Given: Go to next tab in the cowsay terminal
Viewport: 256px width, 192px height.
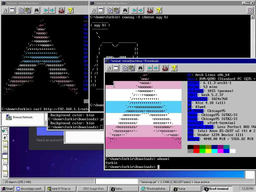Looking at the screenshot, I should tap(140, 10).
